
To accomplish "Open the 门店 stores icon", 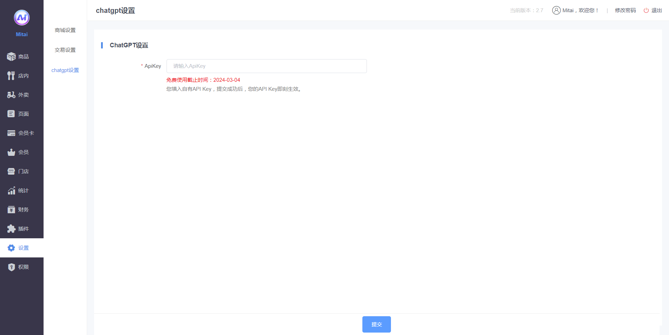I will 11,171.
